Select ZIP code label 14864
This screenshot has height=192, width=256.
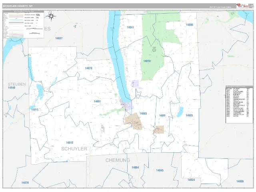[x=135, y=167]
